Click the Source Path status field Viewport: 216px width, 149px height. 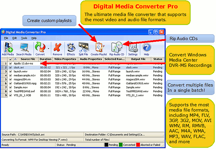pos(42,135)
